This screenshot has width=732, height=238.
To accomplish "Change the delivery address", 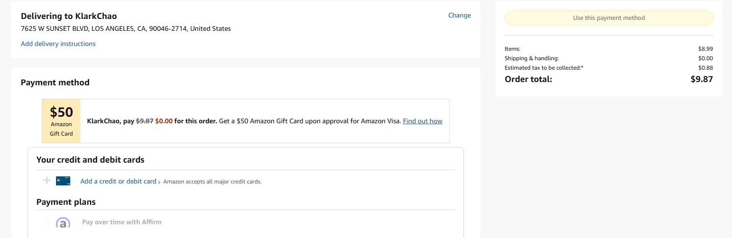I will (x=459, y=15).
